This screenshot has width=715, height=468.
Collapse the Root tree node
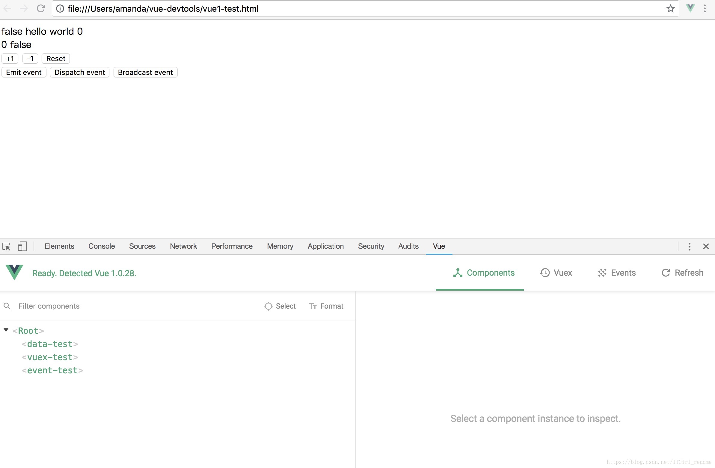click(6, 330)
